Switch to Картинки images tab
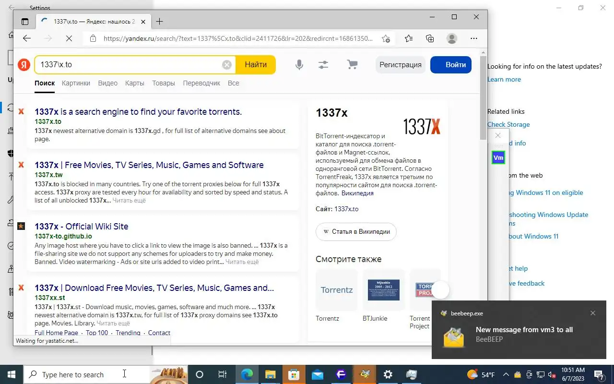 76,83
